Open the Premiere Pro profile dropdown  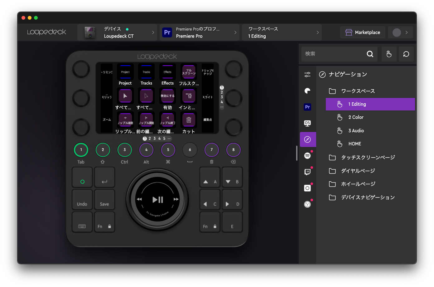200,32
